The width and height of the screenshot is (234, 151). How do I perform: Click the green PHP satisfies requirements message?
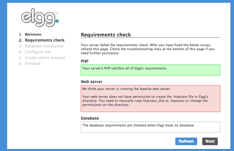[150, 70]
